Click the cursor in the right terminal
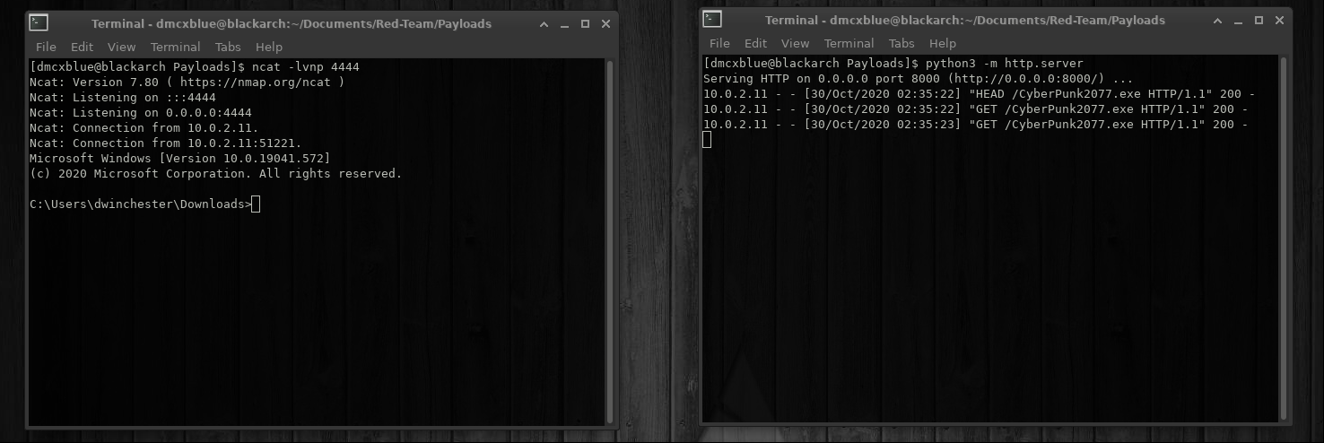 [x=707, y=140]
